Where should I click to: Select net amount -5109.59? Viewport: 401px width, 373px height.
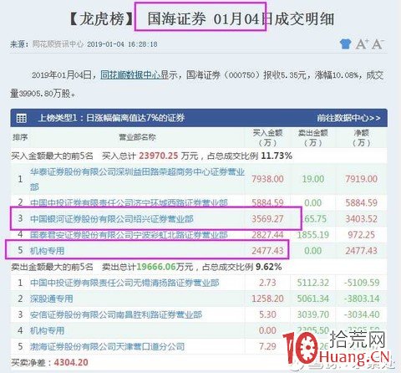click(361, 283)
